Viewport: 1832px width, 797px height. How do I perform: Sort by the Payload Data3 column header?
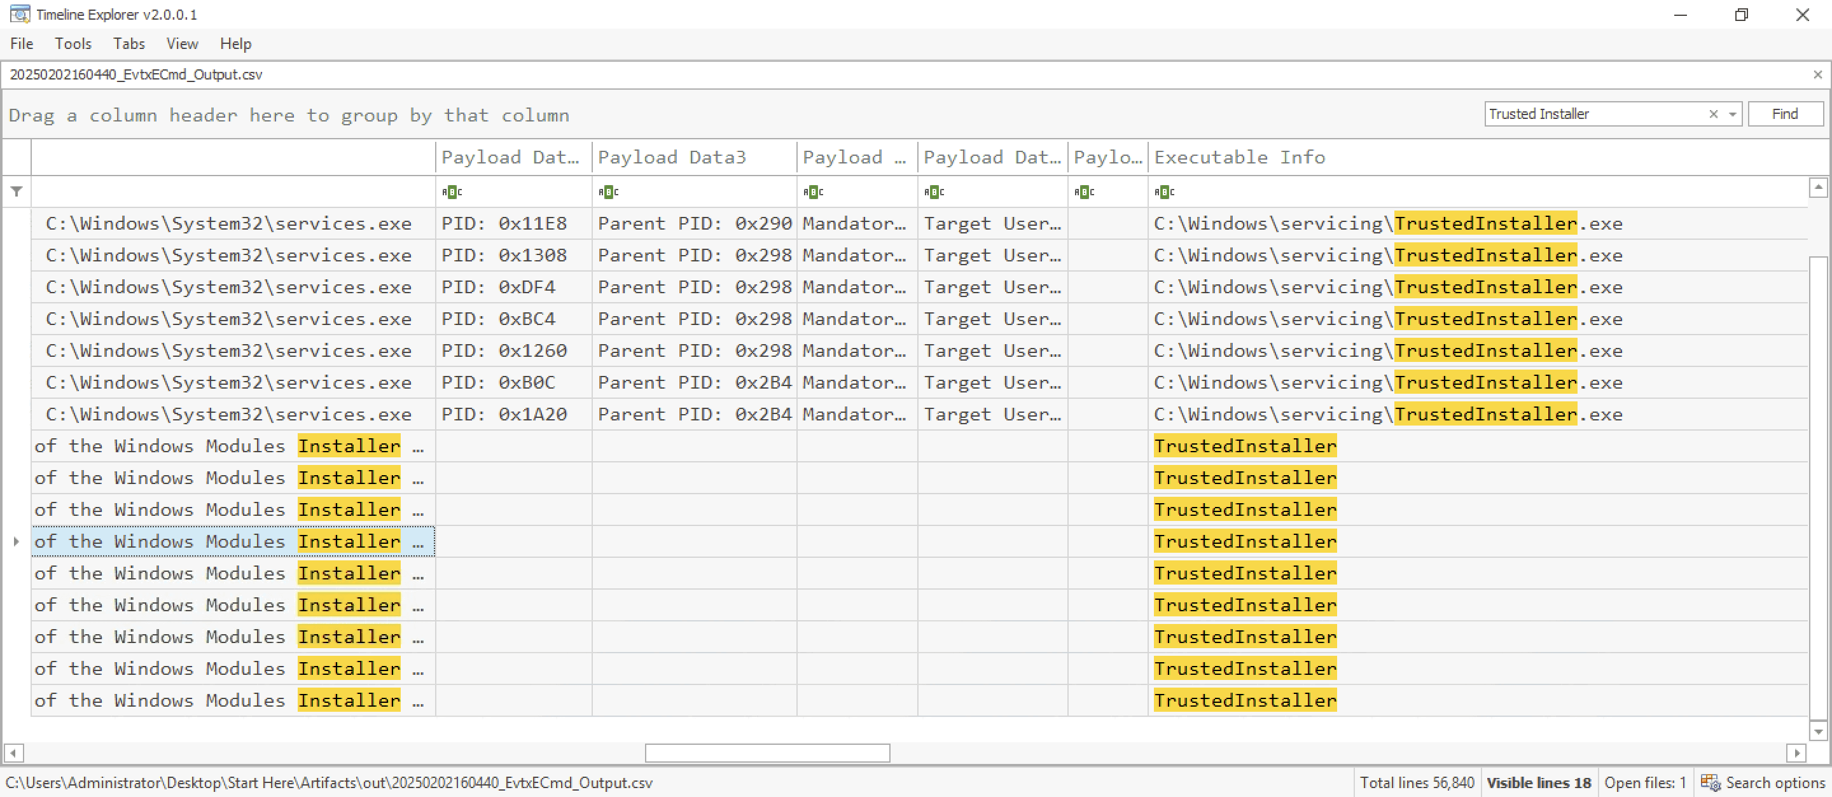click(694, 157)
